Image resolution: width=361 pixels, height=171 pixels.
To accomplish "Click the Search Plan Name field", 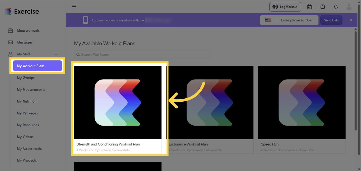I will [142, 55].
